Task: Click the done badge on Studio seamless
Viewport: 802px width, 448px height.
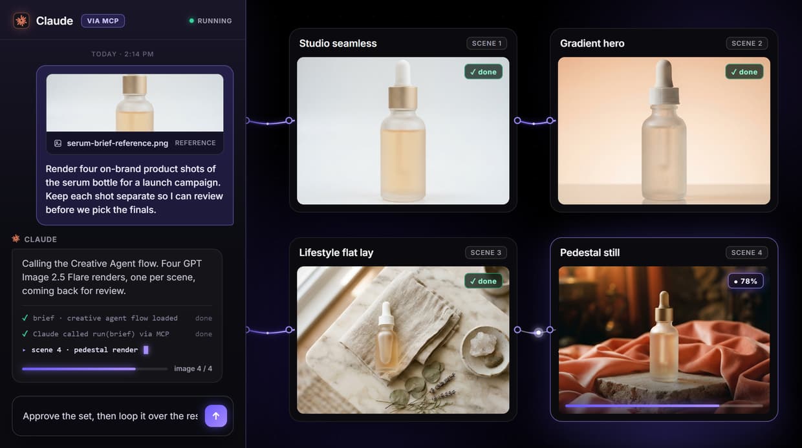Action: (483, 72)
